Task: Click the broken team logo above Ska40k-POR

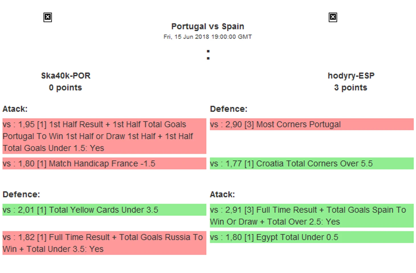Action: pos(48,17)
